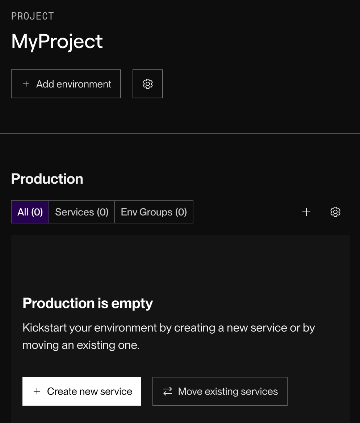360x423 pixels.
Task: Click the MyProject project title
Action: pyautogui.click(x=56, y=41)
